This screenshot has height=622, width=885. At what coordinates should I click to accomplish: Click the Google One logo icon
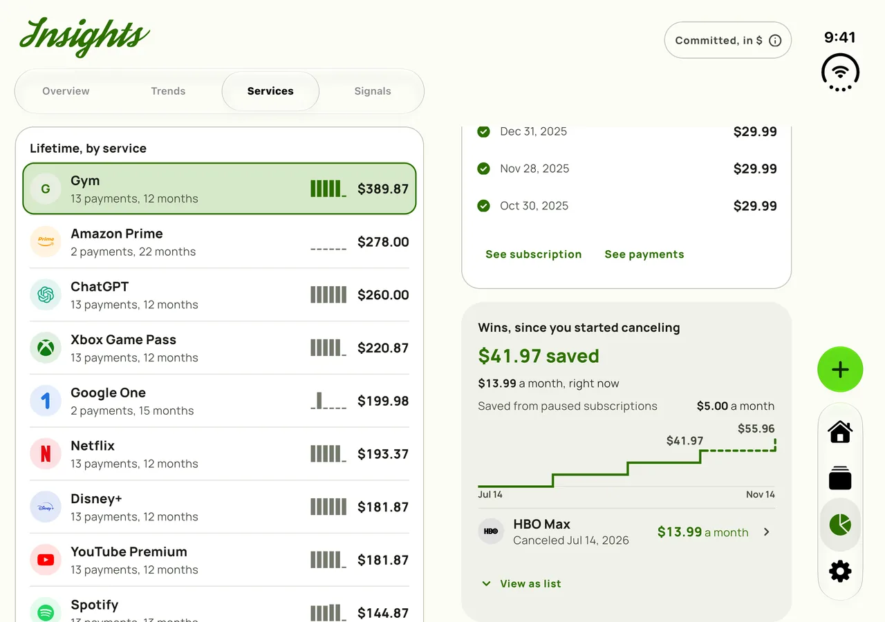point(46,401)
